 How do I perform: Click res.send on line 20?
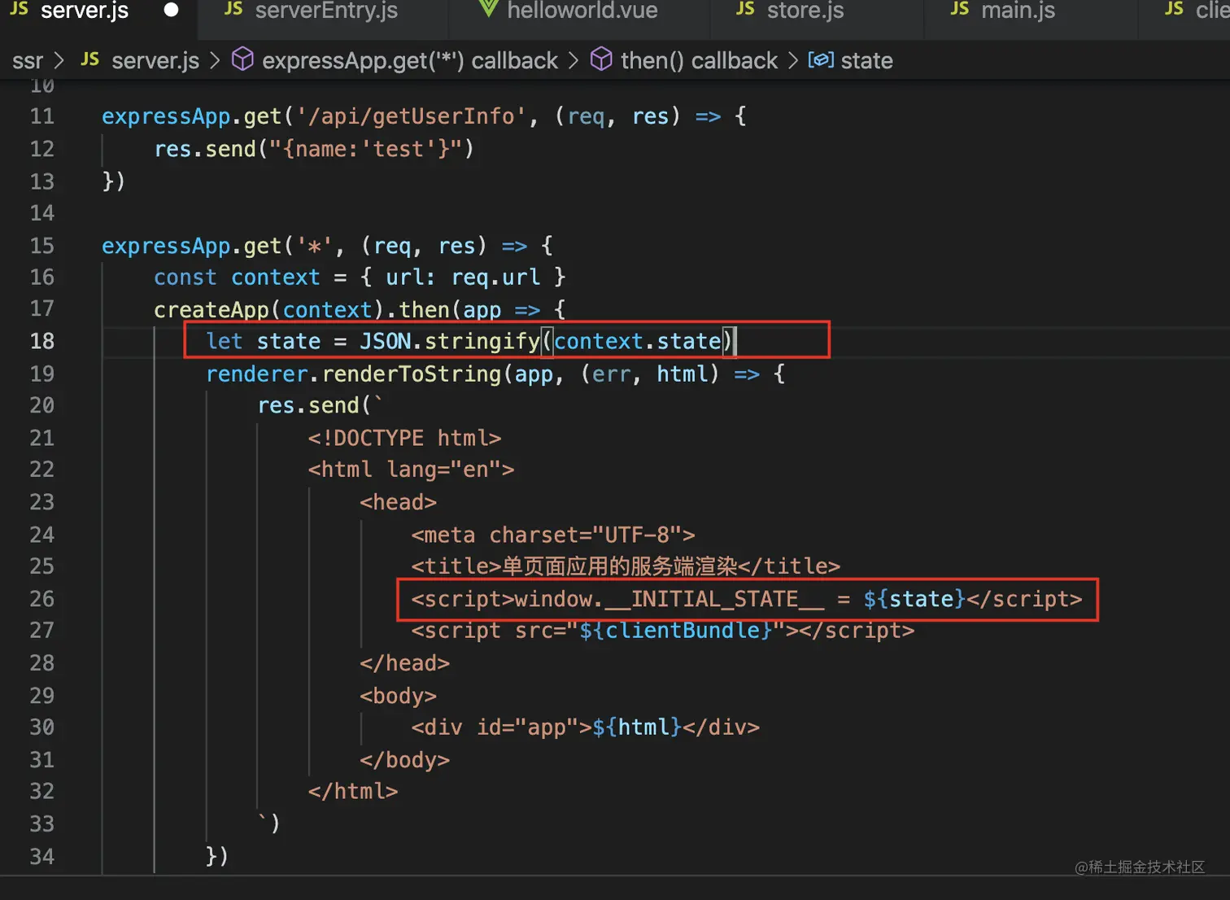tap(308, 405)
